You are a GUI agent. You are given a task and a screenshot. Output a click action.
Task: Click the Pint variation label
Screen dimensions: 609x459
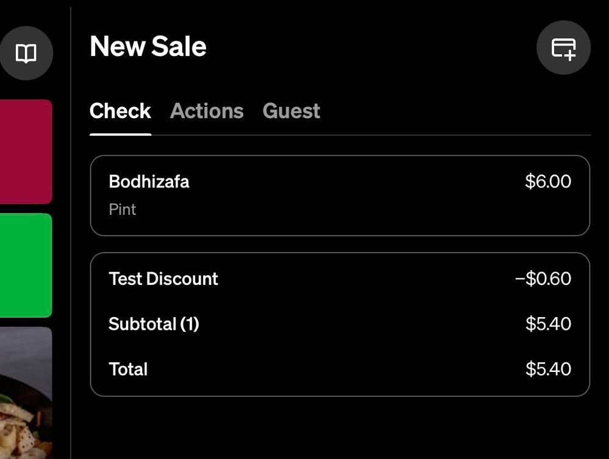[123, 209]
